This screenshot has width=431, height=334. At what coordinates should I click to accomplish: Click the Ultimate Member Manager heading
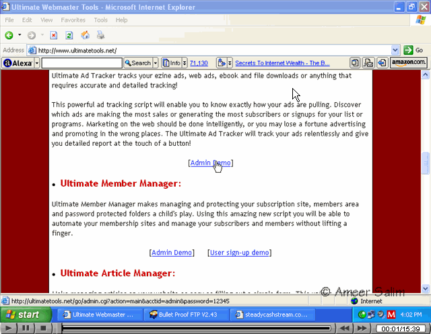121,183
